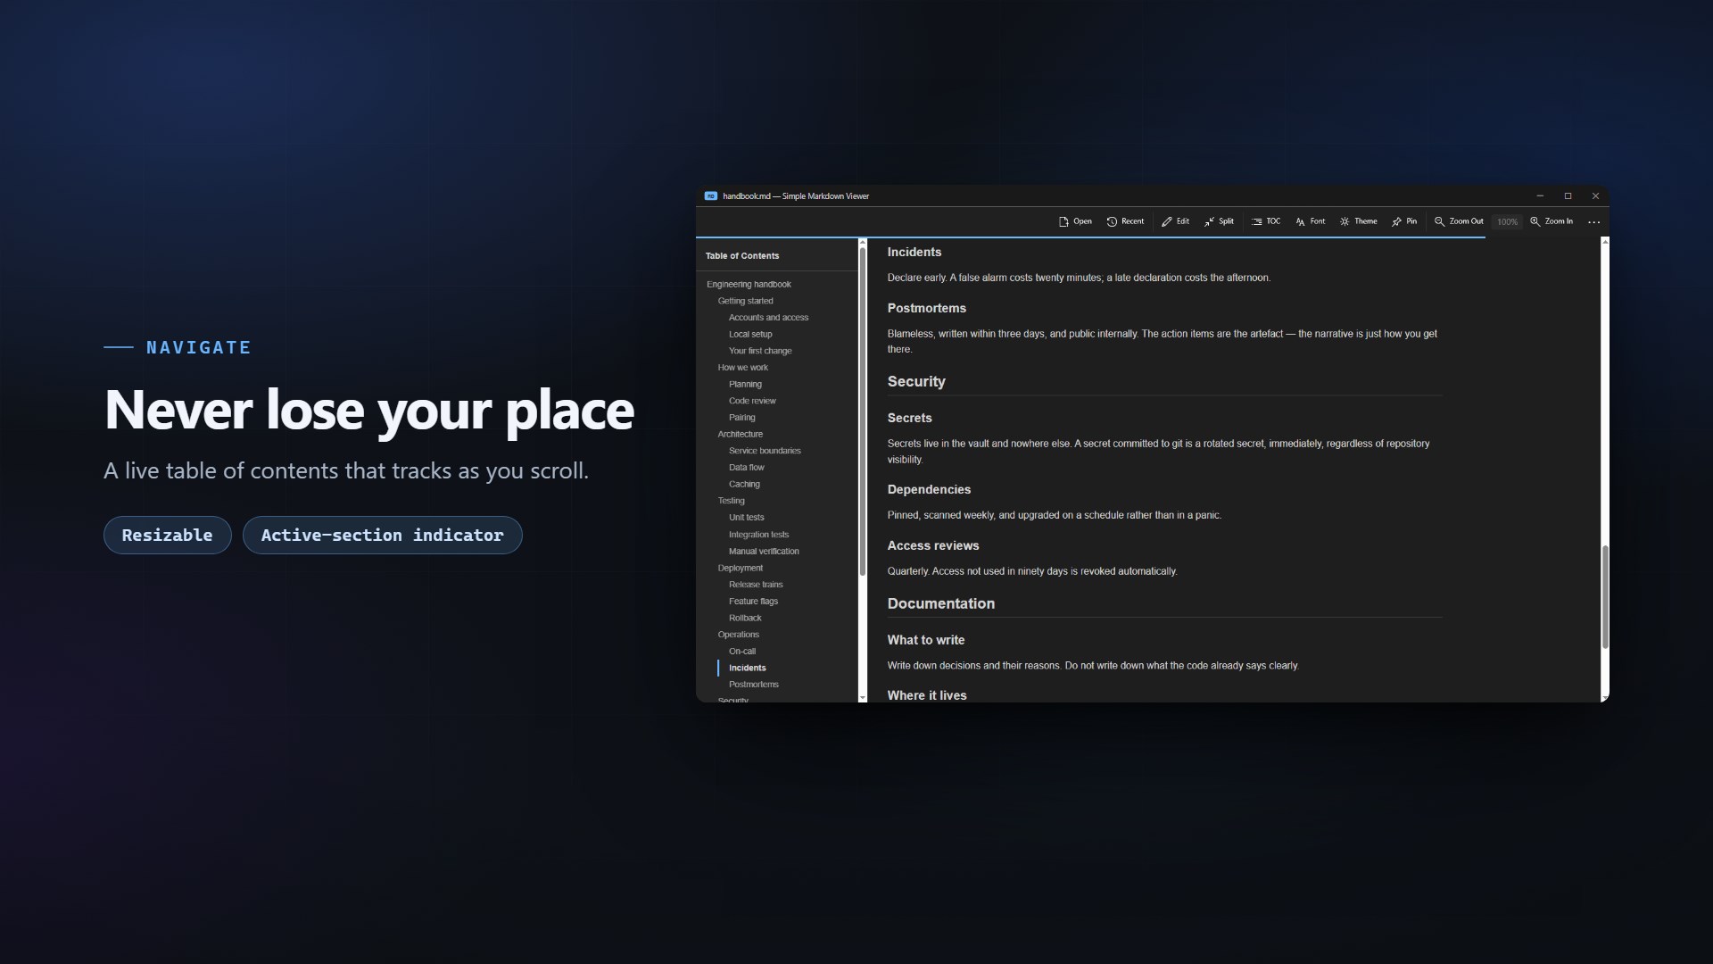Click the Table of Contents header
1713x964 pixels.
pyautogui.click(x=741, y=256)
